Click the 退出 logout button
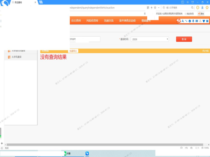 (x=201, y=14)
